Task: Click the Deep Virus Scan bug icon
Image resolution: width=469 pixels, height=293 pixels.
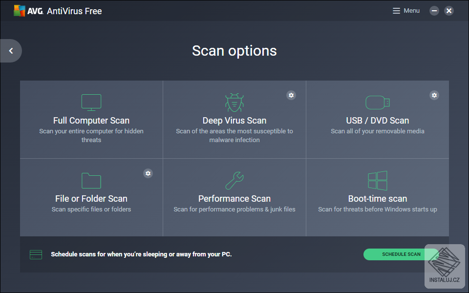Action: [x=234, y=103]
